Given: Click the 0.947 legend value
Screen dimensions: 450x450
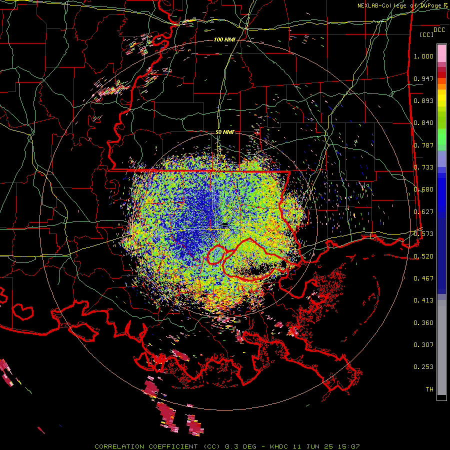Looking at the screenshot, I should click(423, 78).
